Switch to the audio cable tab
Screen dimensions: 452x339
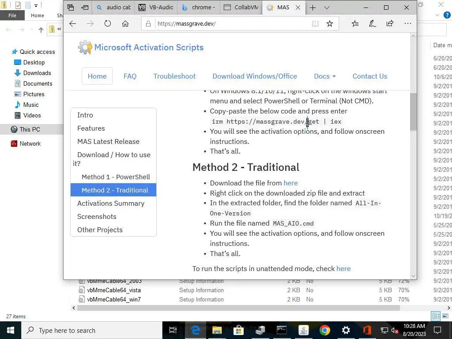[x=113, y=8]
